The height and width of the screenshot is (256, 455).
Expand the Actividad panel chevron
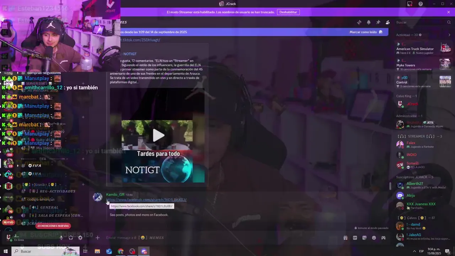(449, 35)
